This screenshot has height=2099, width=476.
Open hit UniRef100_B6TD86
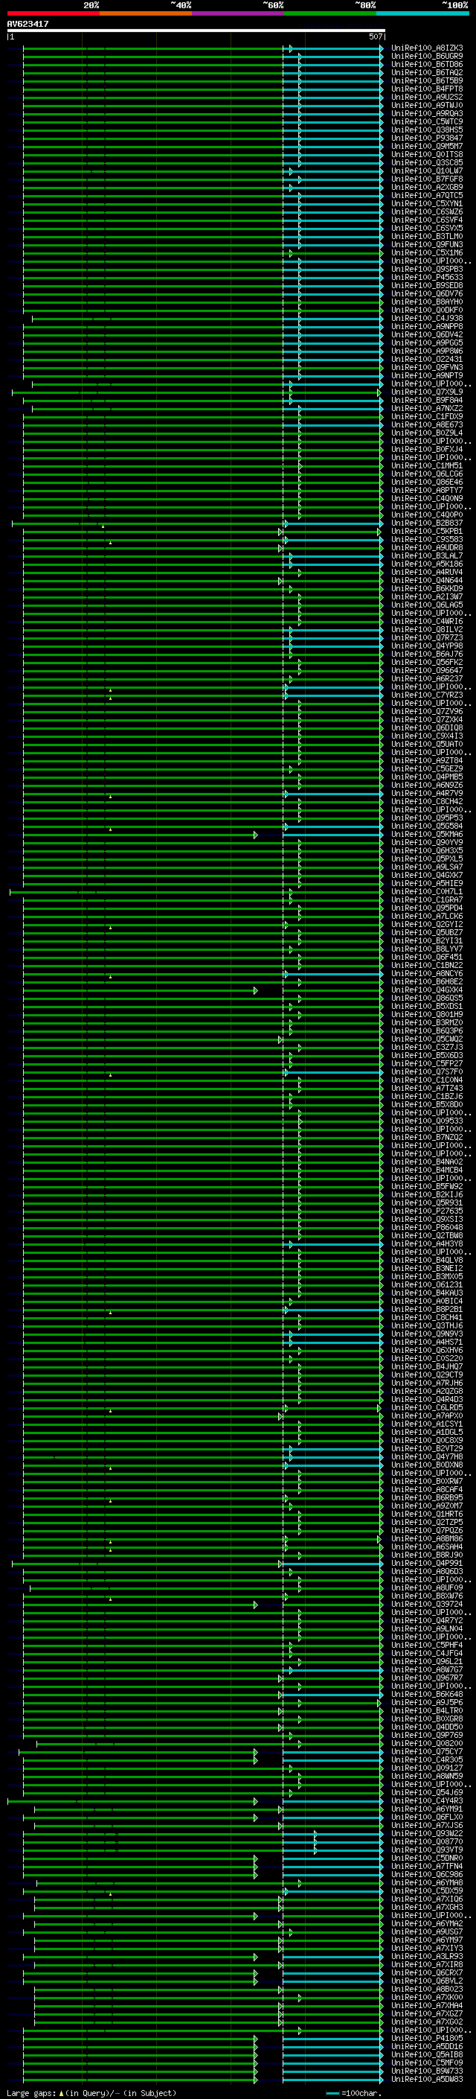pos(427,64)
